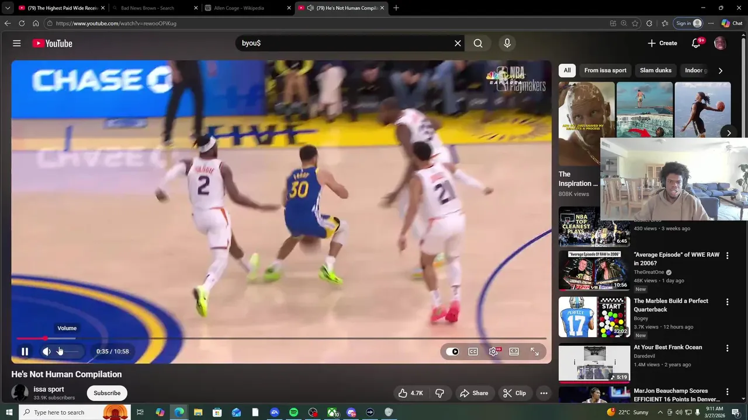Mute the video with the speaker icon
This screenshot has width=748, height=420.
click(x=47, y=351)
